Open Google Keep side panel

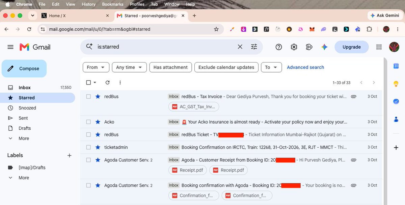tap(396, 83)
